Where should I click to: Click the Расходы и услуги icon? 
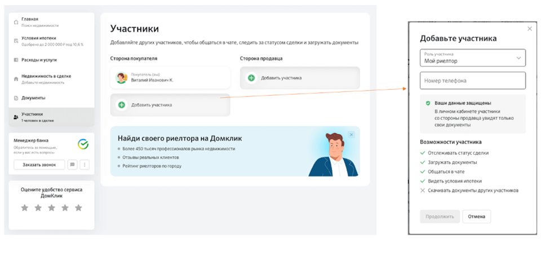(x=16, y=60)
